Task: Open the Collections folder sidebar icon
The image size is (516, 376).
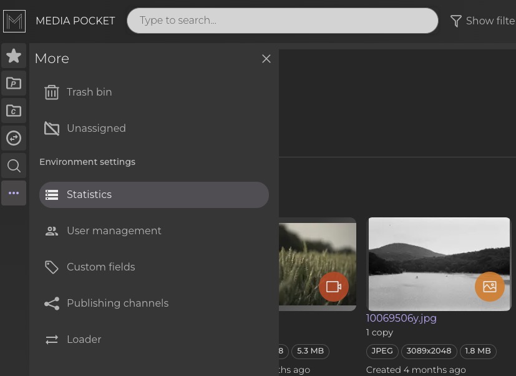Action: 14,111
